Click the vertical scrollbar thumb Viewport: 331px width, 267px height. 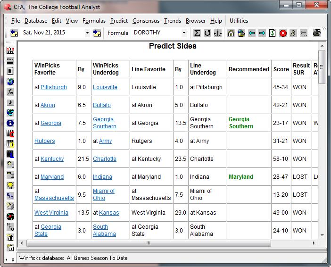pos(322,67)
